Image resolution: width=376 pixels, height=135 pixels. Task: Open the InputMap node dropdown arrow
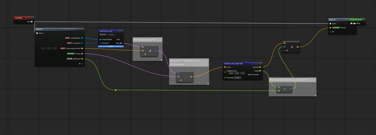pyautogui.click(x=26, y=18)
